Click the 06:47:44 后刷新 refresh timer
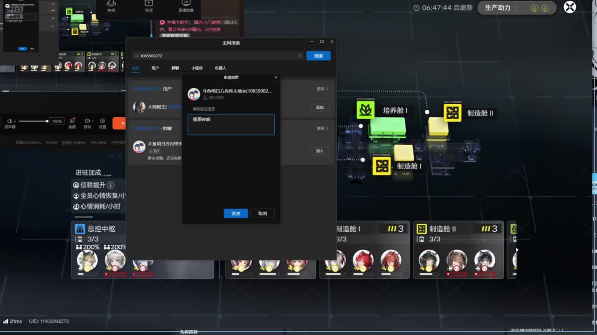Image resolution: width=597 pixels, height=335 pixels. point(443,8)
